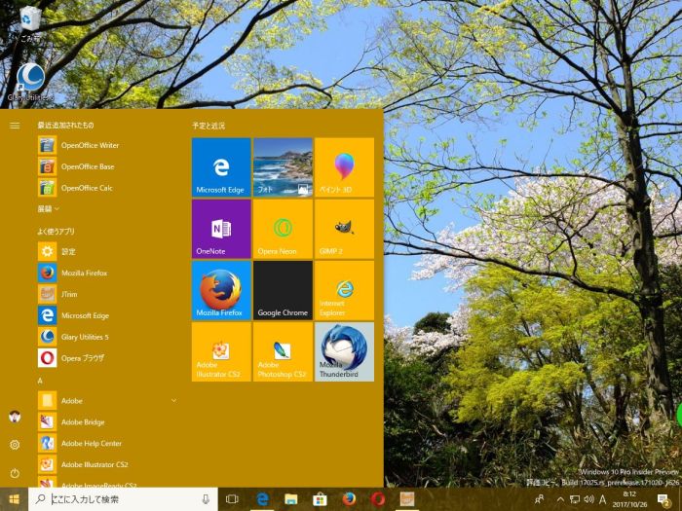682x511 pixels.
Task: Toggle the hamburger menu in Start
Action: click(x=15, y=126)
